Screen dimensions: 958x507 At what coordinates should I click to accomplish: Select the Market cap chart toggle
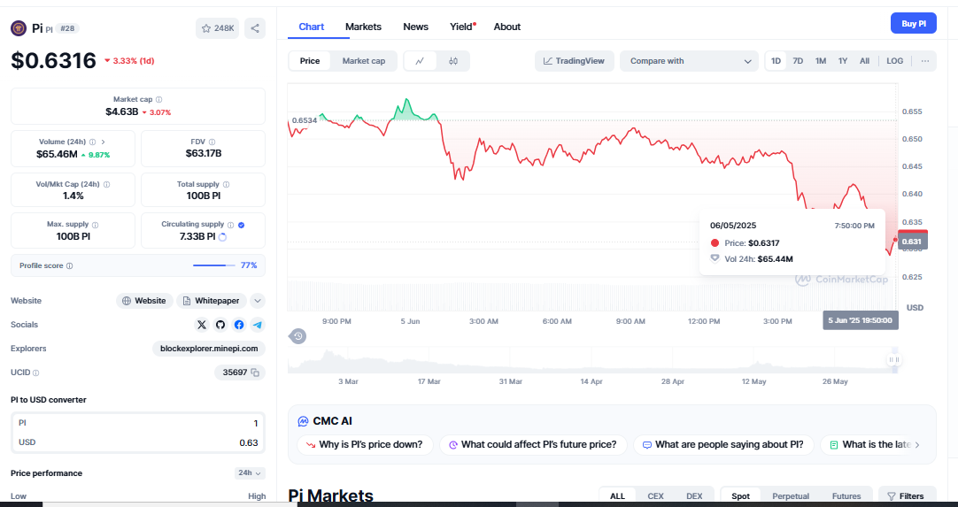pyautogui.click(x=364, y=61)
